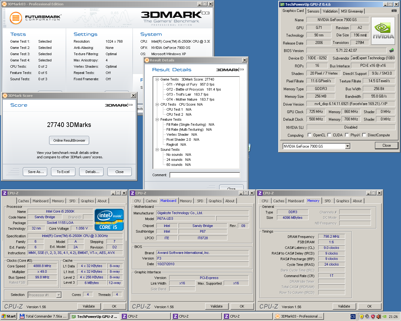Open the GPU selection dropdown in GPU-Z
Screen dimensions: 401x321
(347, 146)
